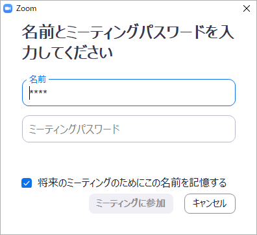Click right side of meeting password field
Image resolution: width=257 pixels, height=235 pixels.
coord(216,129)
